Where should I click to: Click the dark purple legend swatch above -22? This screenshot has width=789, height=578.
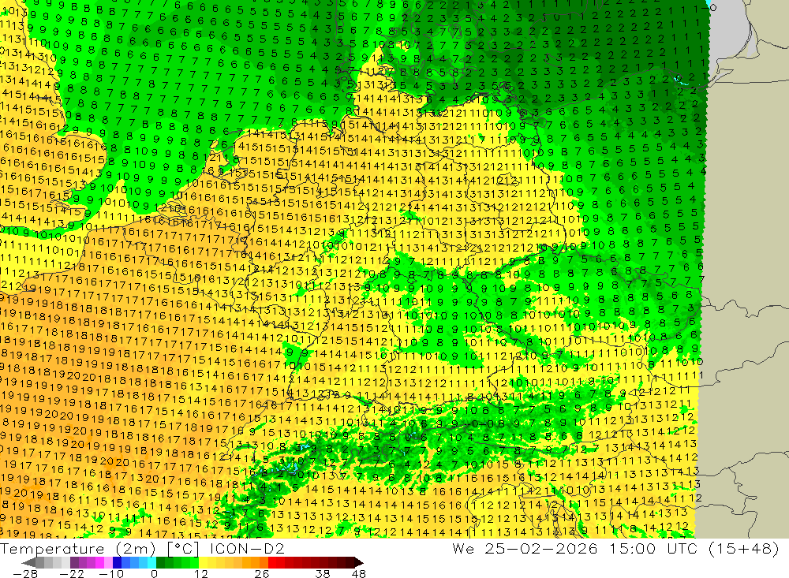(74, 563)
